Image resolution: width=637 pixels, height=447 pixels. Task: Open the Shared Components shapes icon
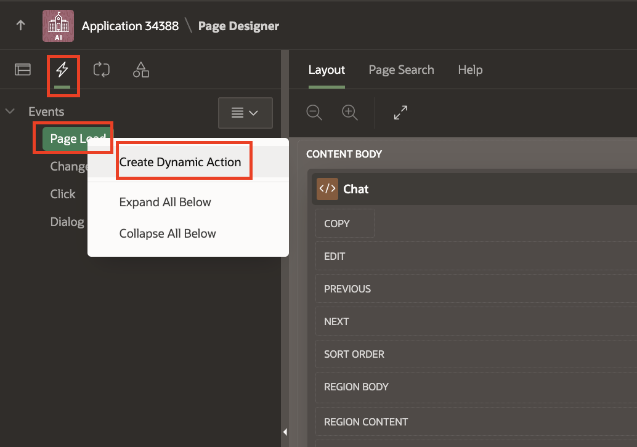pyautogui.click(x=141, y=70)
